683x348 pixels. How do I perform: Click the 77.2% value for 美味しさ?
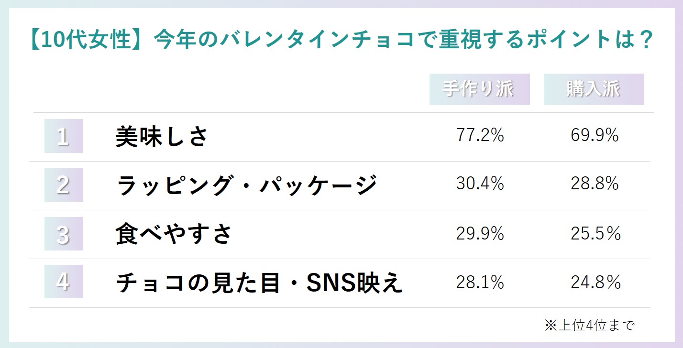480,136
